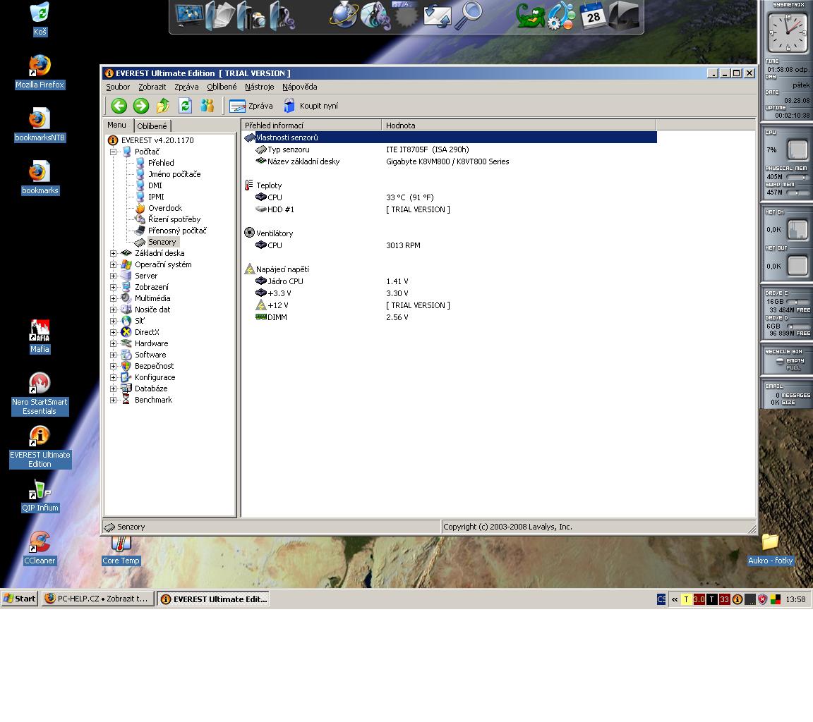Open the CCleaner desktop icon

tap(40, 549)
